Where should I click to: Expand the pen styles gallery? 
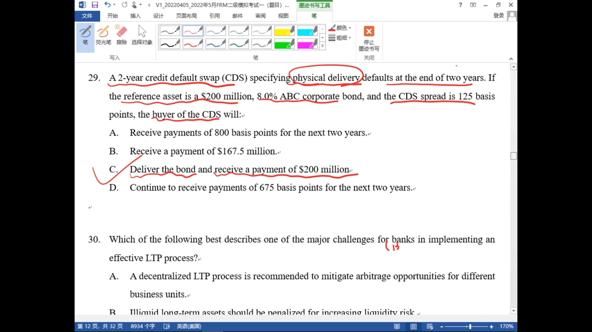[x=323, y=46]
